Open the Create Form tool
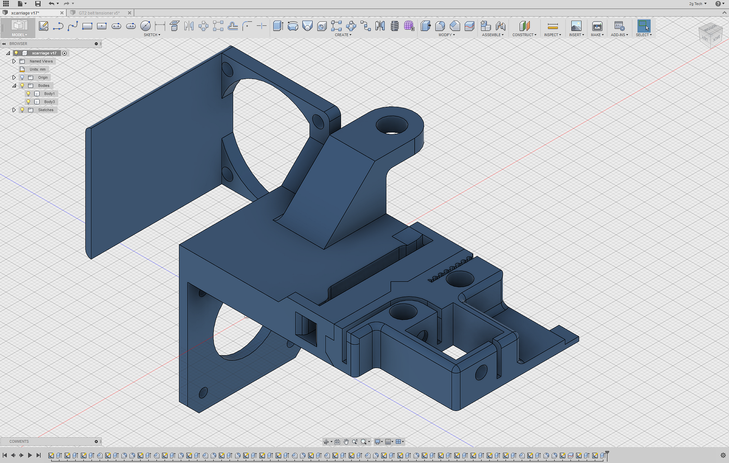Viewport: 729px width, 463px height. pos(409,26)
